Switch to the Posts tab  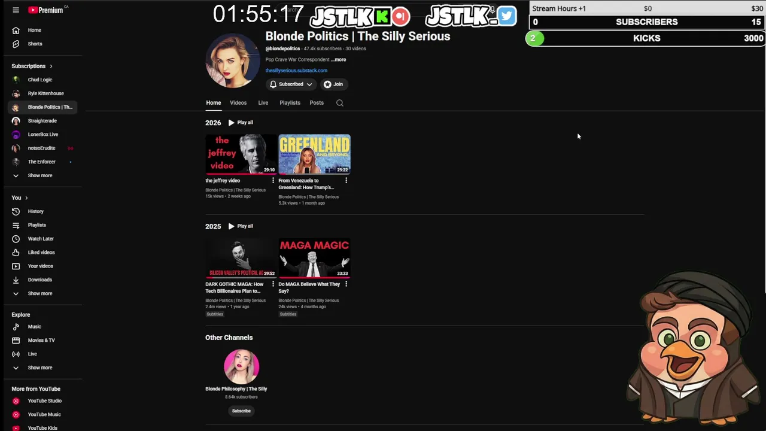point(317,103)
